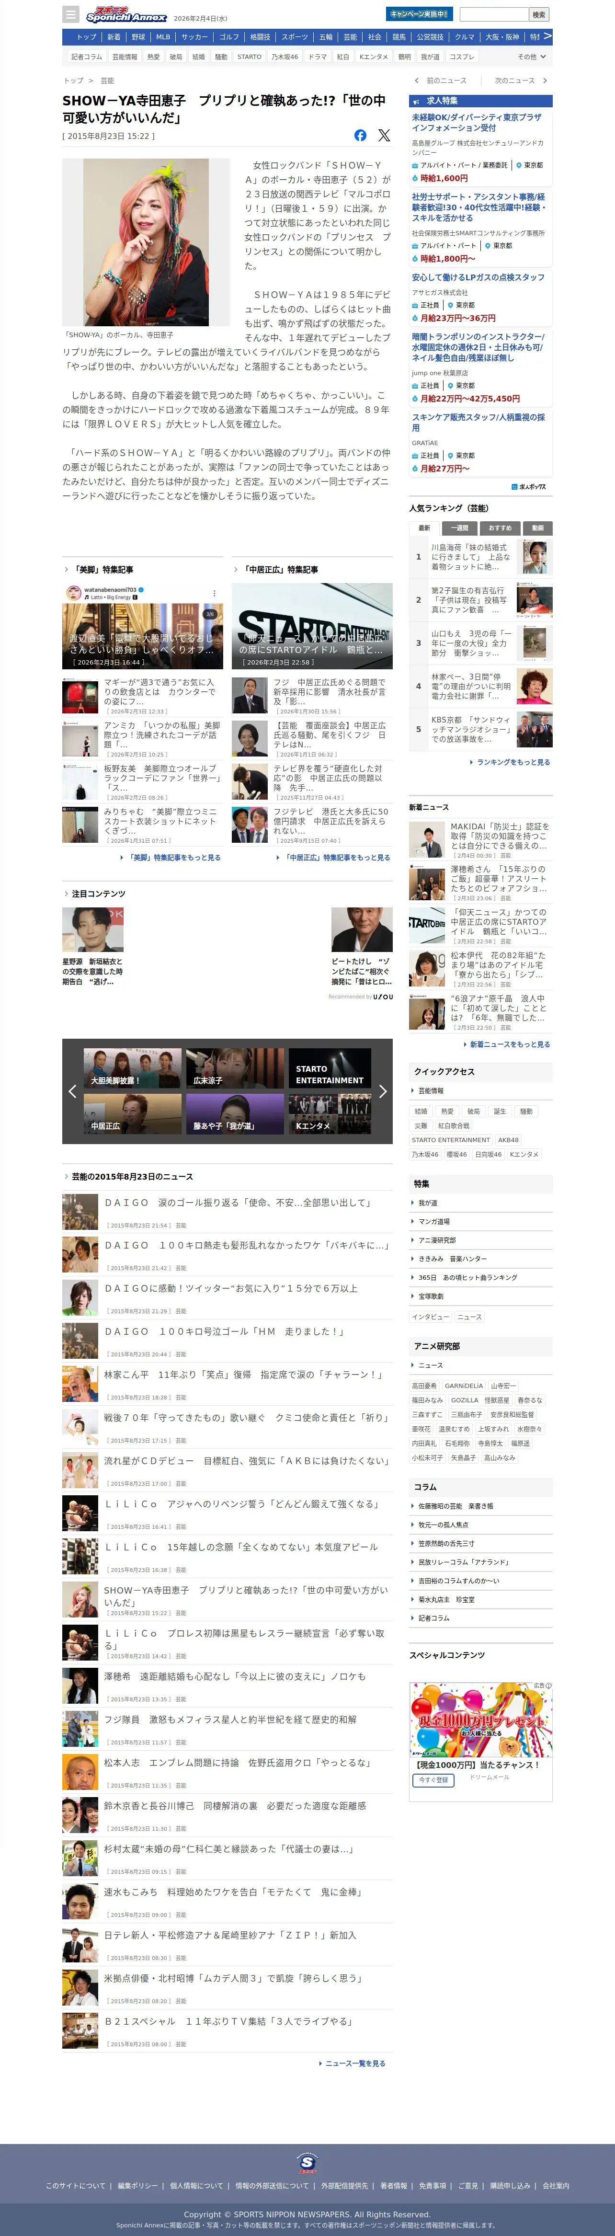
Task: Open the 大胆美脚披露! carousel thumbnail
Action: 133,1068
